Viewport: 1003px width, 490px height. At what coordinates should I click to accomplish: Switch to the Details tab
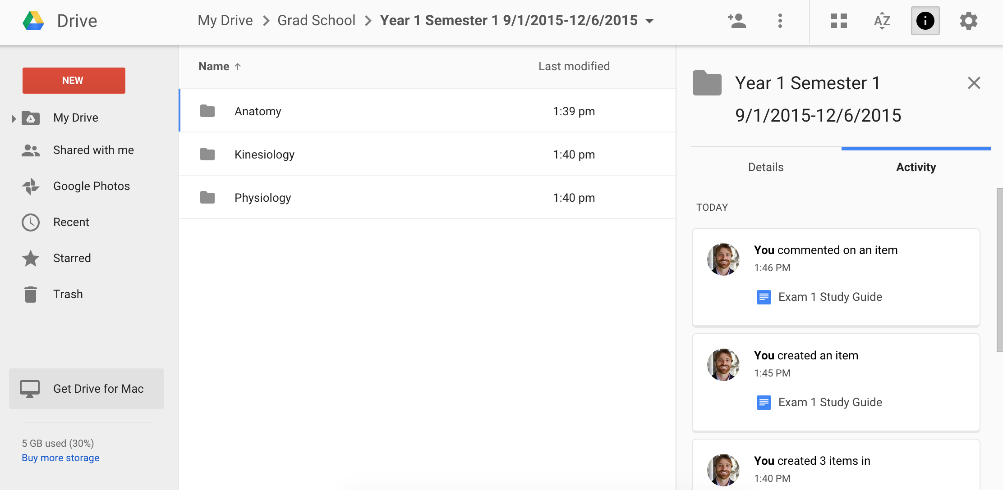[x=766, y=167]
